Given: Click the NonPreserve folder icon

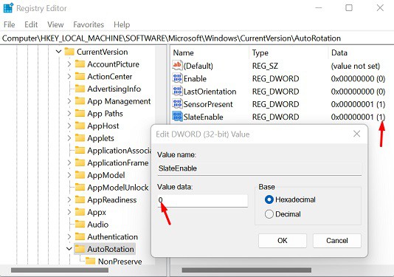Looking at the screenshot, I should click(91, 261).
